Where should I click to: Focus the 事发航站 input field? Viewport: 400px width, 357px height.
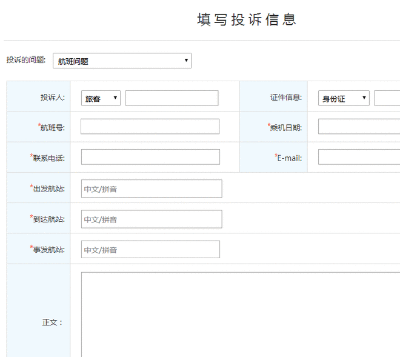click(x=150, y=249)
